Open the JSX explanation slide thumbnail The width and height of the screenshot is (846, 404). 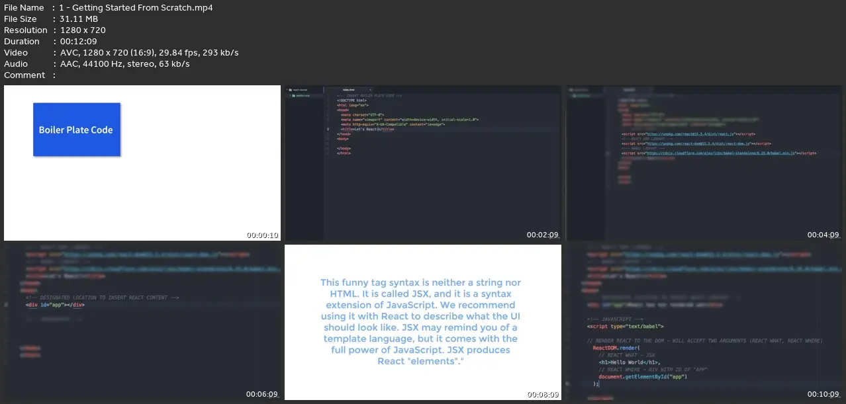[423, 322]
